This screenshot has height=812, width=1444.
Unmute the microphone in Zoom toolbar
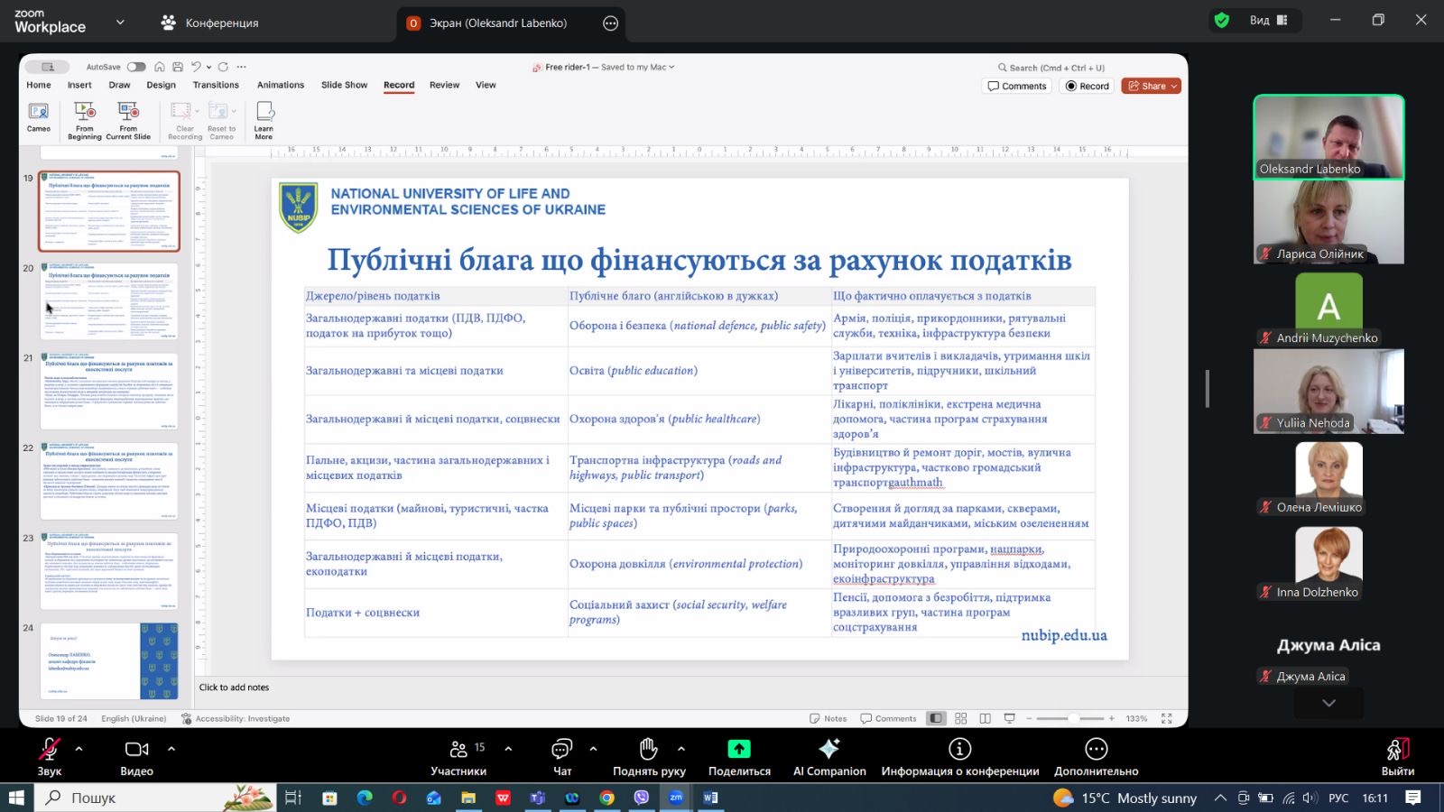click(x=49, y=750)
